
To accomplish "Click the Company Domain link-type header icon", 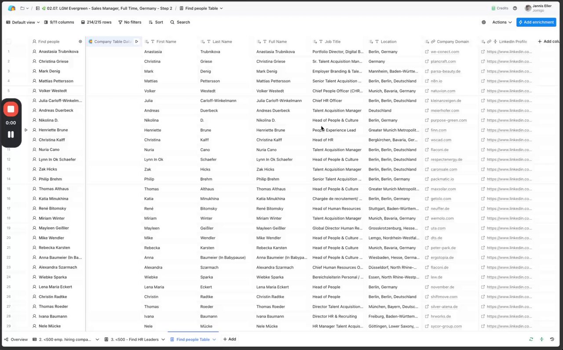I will (x=433, y=42).
